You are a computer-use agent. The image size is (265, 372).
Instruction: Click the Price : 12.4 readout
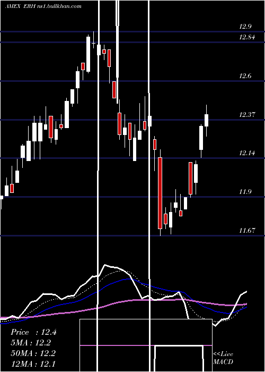click(x=33, y=332)
